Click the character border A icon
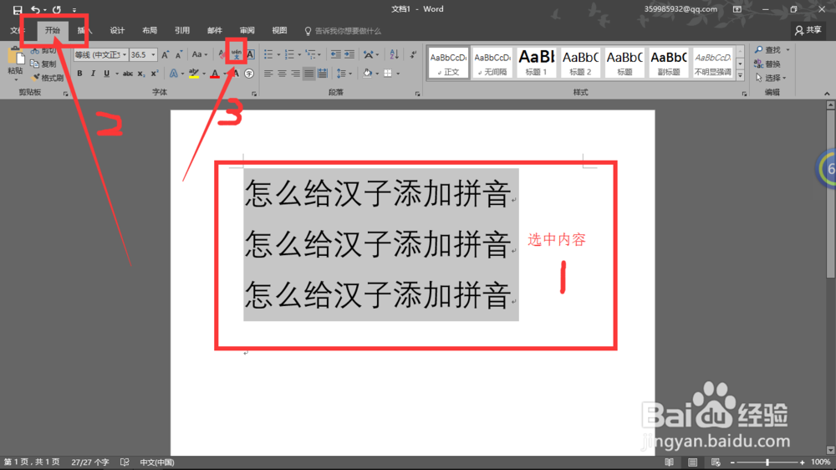 point(251,54)
